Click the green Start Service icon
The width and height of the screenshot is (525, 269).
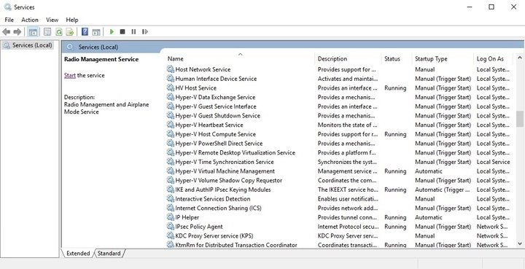click(112, 32)
